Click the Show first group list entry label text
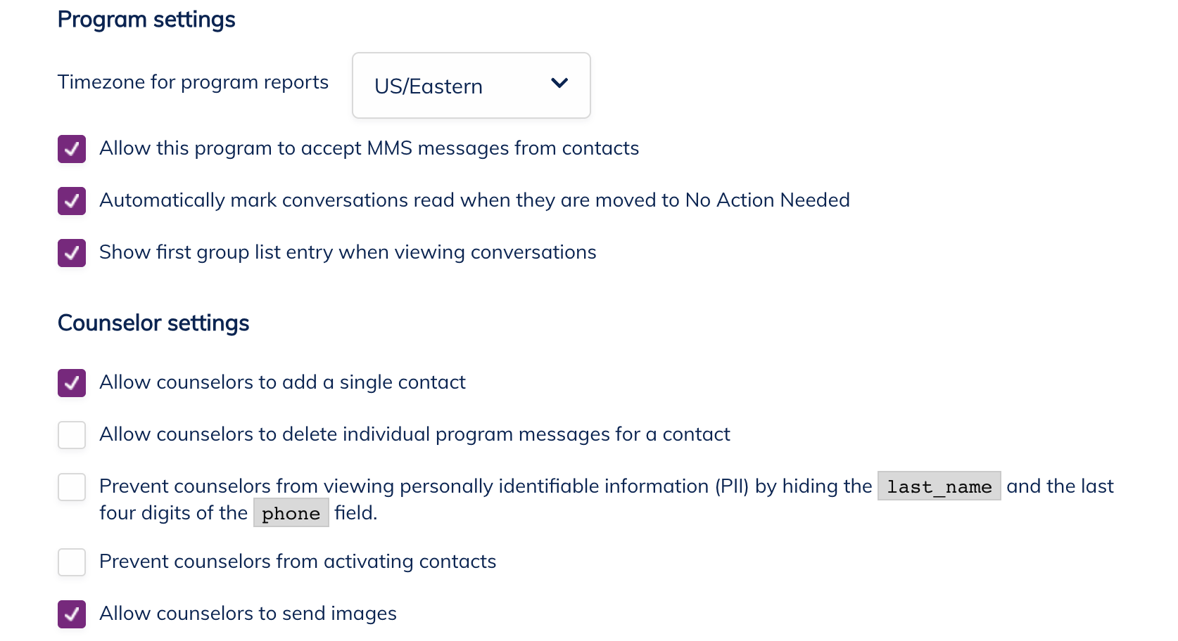This screenshot has height=641, width=1178. (348, 252)
